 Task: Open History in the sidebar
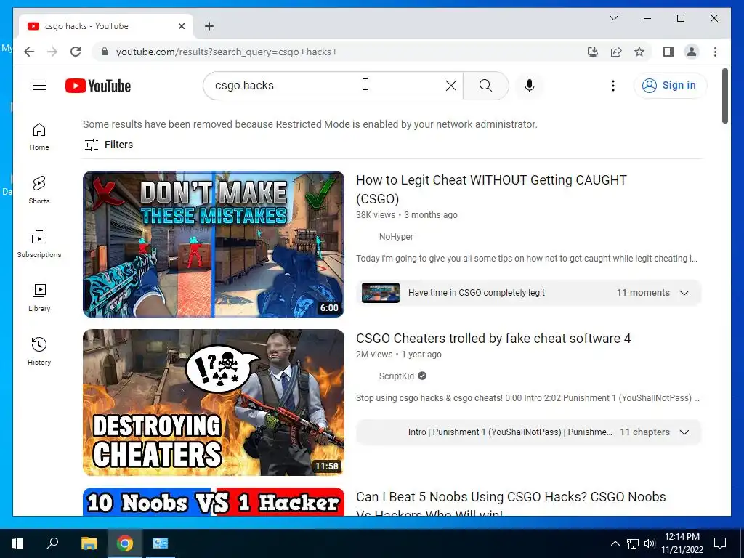click(39, 351)
